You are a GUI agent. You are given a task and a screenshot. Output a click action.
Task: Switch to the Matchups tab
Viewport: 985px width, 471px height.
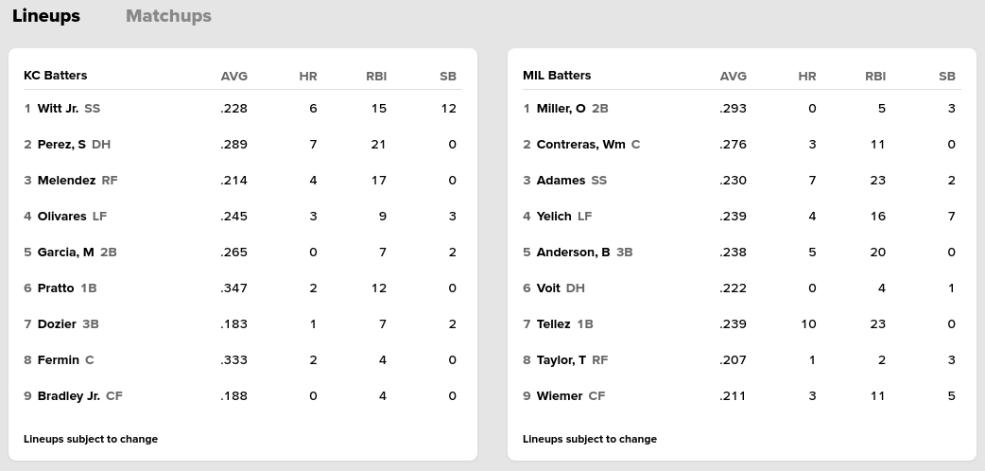pos(168,16)
